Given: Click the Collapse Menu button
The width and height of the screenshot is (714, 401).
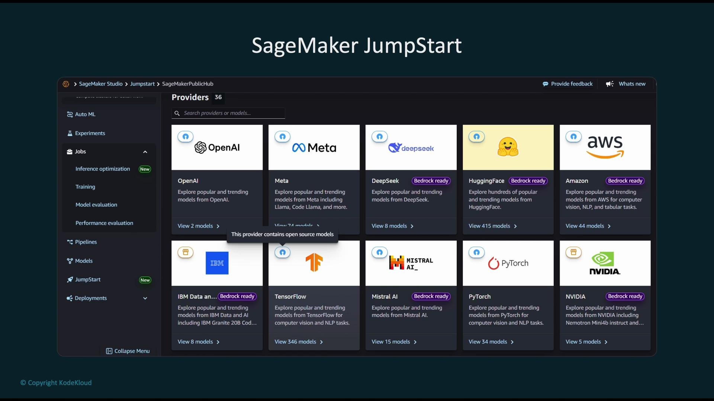Looking at the screenshot, I should 128,351.
